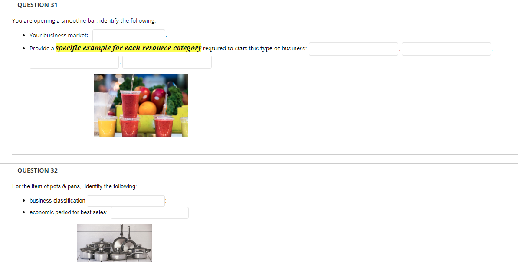Select the pots and pans image
The height and width of the screenshot is (268, 518).
[x=115, y=243]
